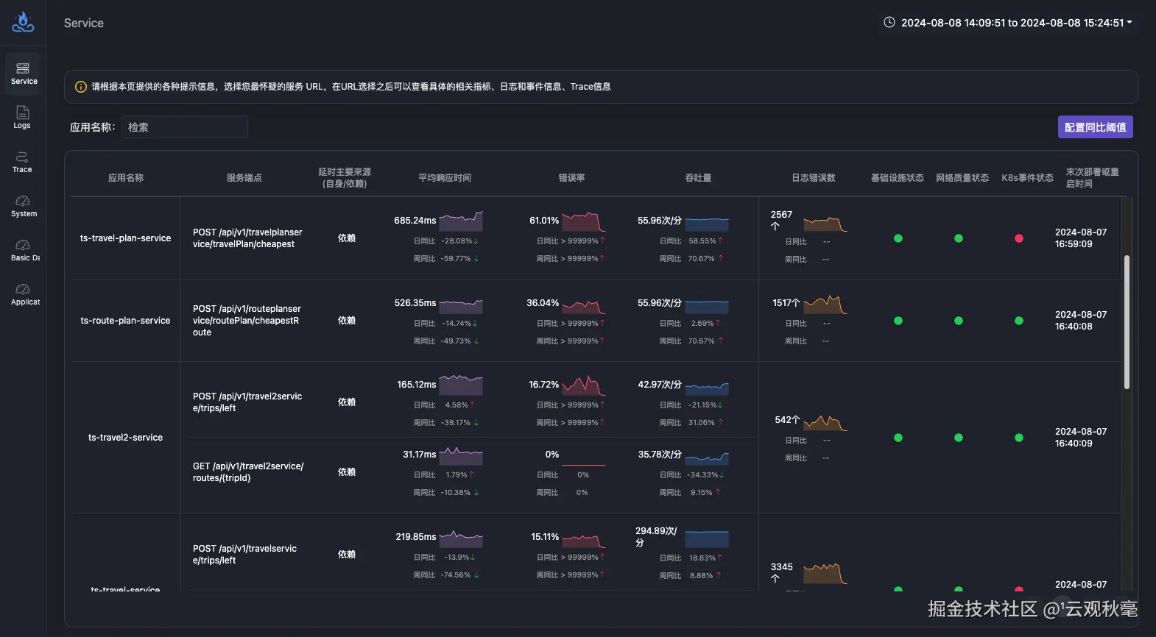Open endpoint GET /api/v1/travel2service/routes/{tripId}
The image size is (1156, 637).
248,472
